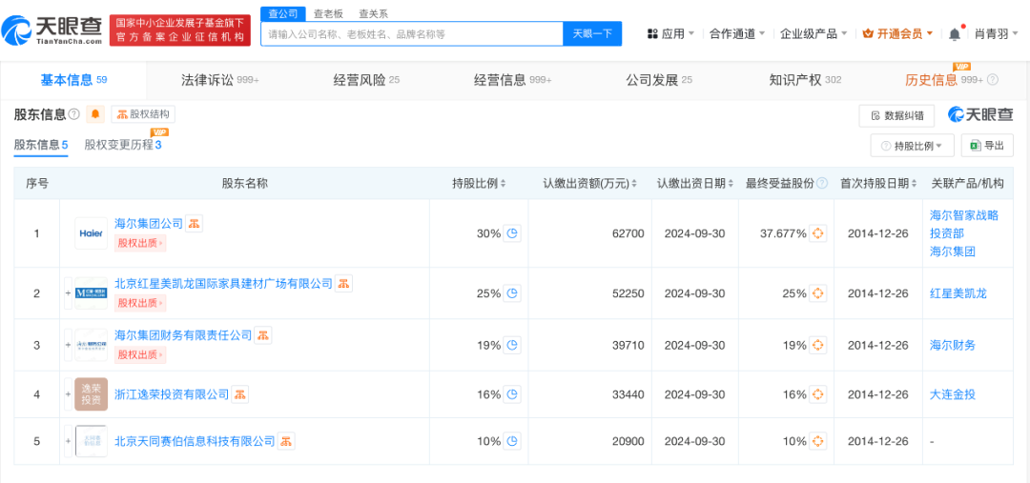Click the target icon in 海尔财务 row's 最终受益股份
The width and height of the screenshot is (1030, 483).
[x=818, y=345]
